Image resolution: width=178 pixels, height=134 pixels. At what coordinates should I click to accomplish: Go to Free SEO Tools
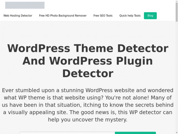pyautogui.click(x=103, y=15)
